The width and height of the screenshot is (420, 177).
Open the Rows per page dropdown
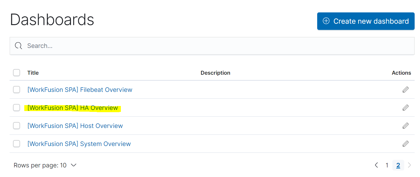[x=45, y=165]
